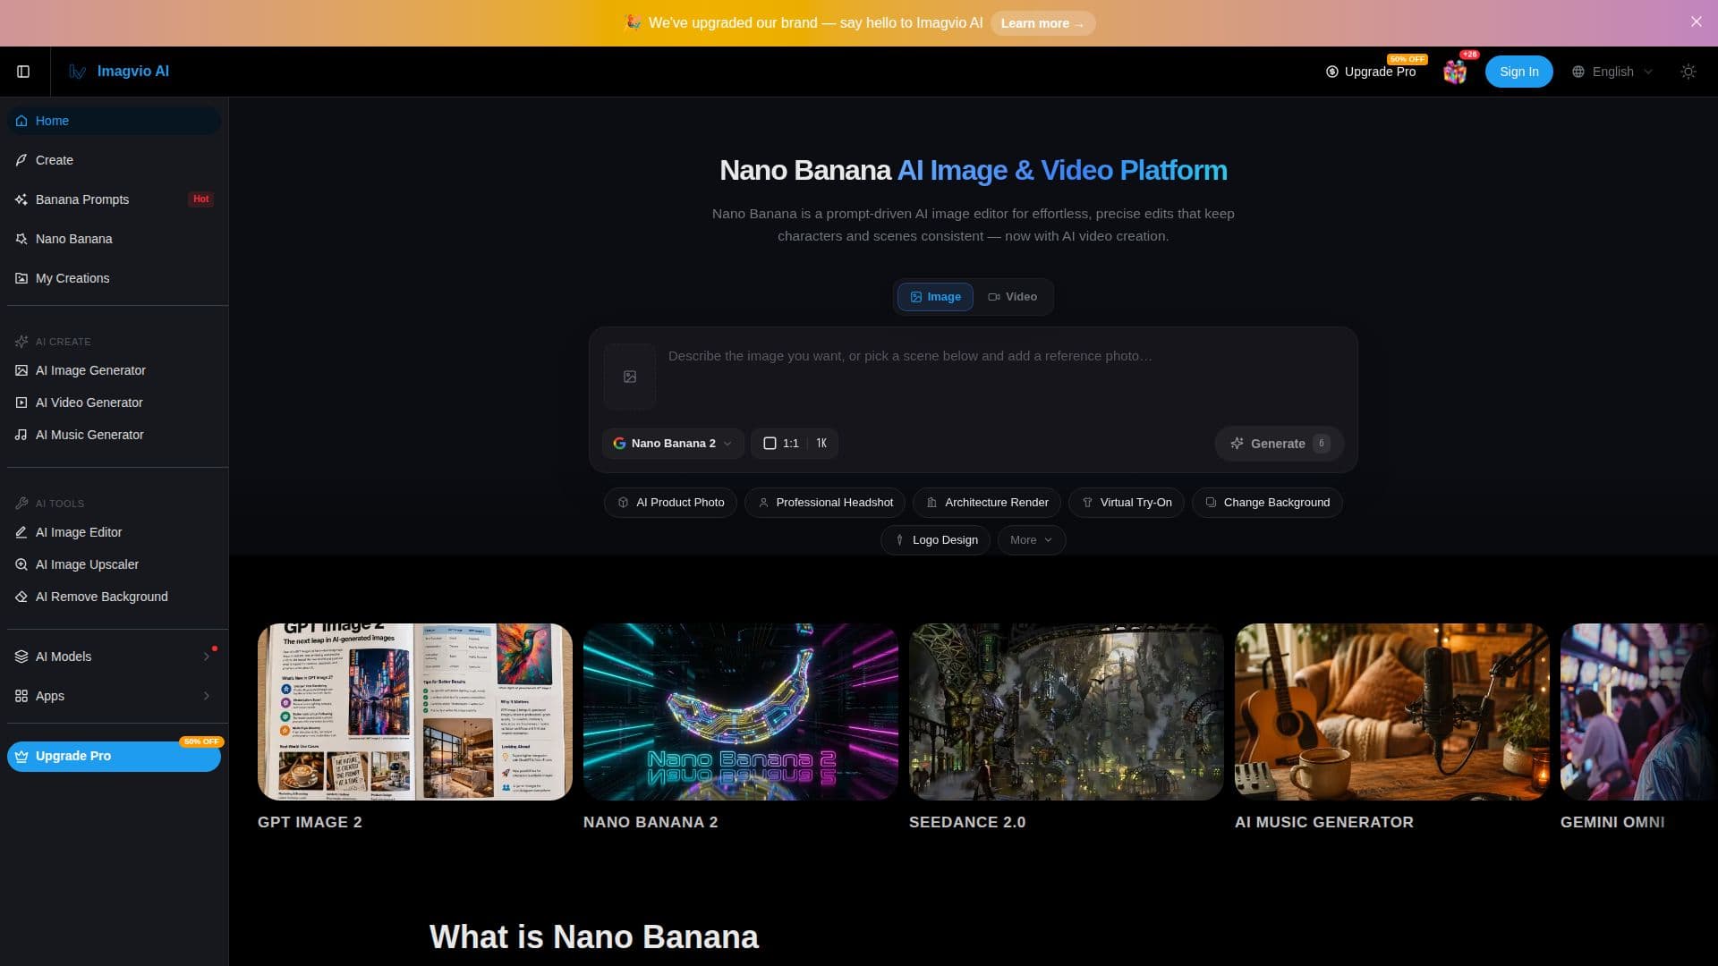The width and height of the screenshot is (1718, 966).
Task: Switch to the Video tab
Action: pos(1012,297)
